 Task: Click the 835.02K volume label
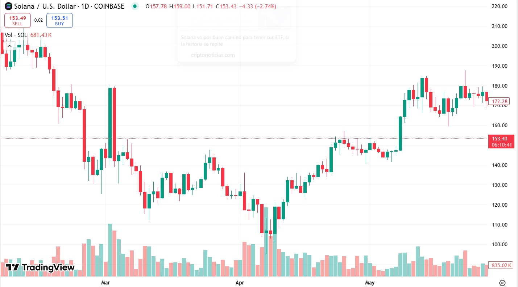pyautogui.click(x=502, y=265)
